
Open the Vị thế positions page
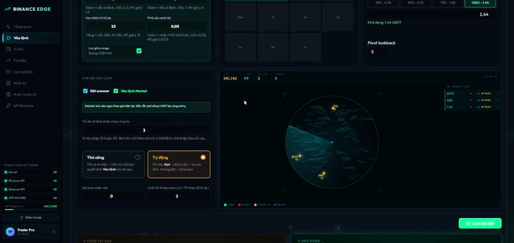coord(31,49)
